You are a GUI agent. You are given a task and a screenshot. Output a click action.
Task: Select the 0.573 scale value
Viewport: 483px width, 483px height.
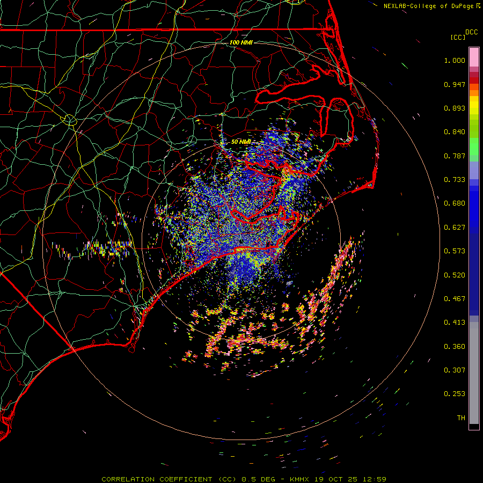pos(455,251)
